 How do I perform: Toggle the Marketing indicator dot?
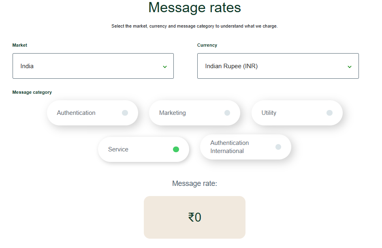[228, 112]
